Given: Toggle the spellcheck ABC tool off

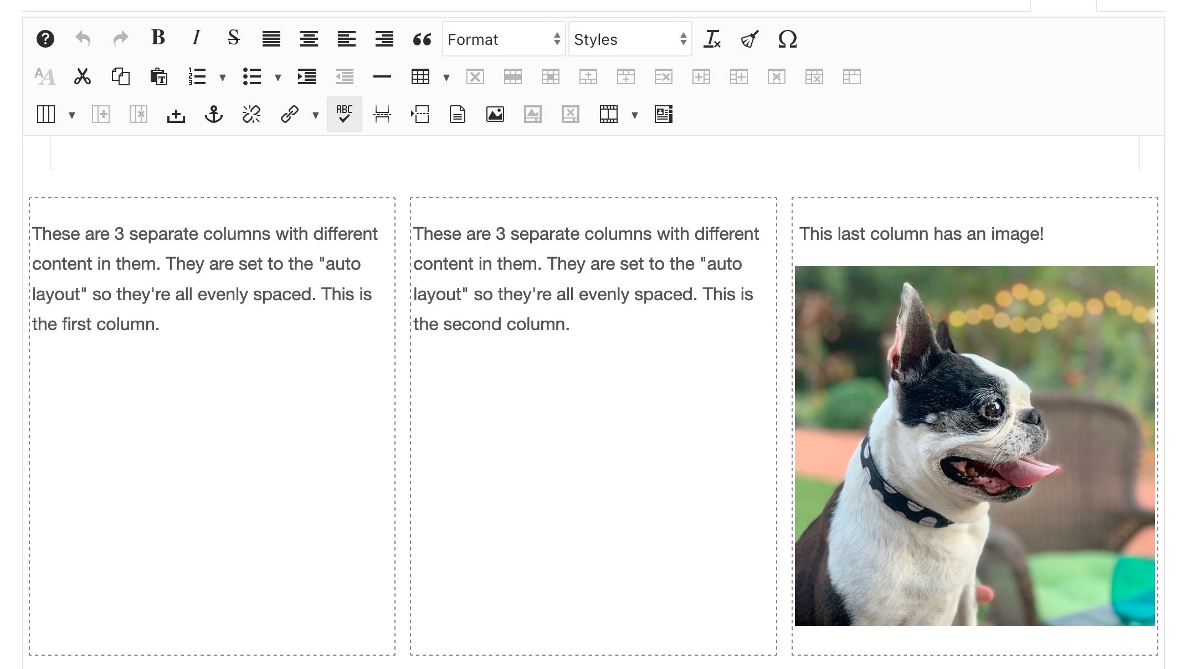Looking at the screenshot, I should coord(344,114).
